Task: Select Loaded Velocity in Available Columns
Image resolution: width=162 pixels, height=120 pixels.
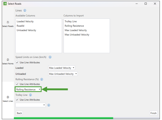Action: coord(25,22)
